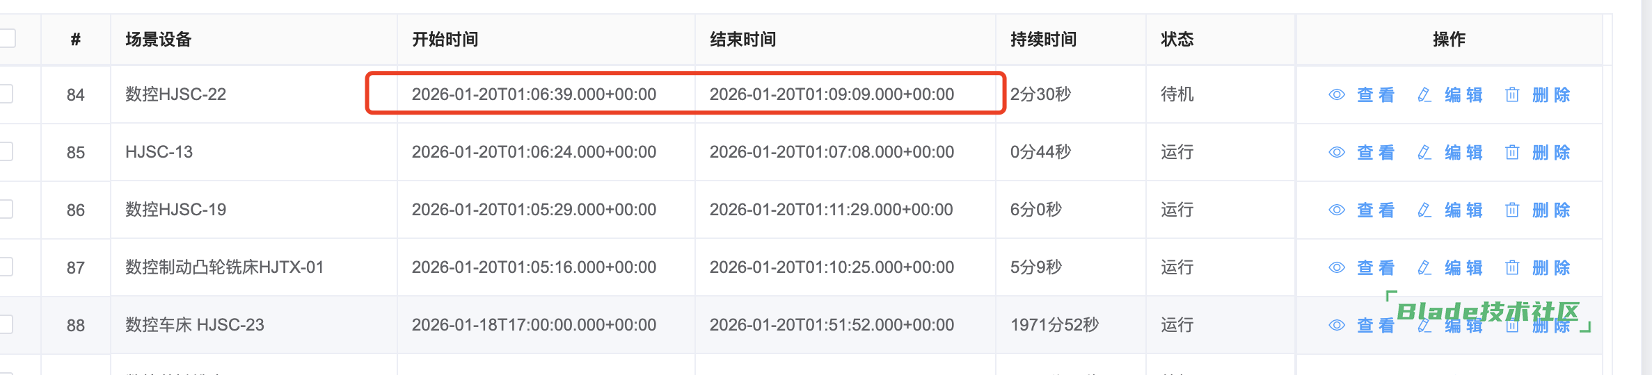Check the box for row 88
1652x375 pixels.
[x=6, y=324]
